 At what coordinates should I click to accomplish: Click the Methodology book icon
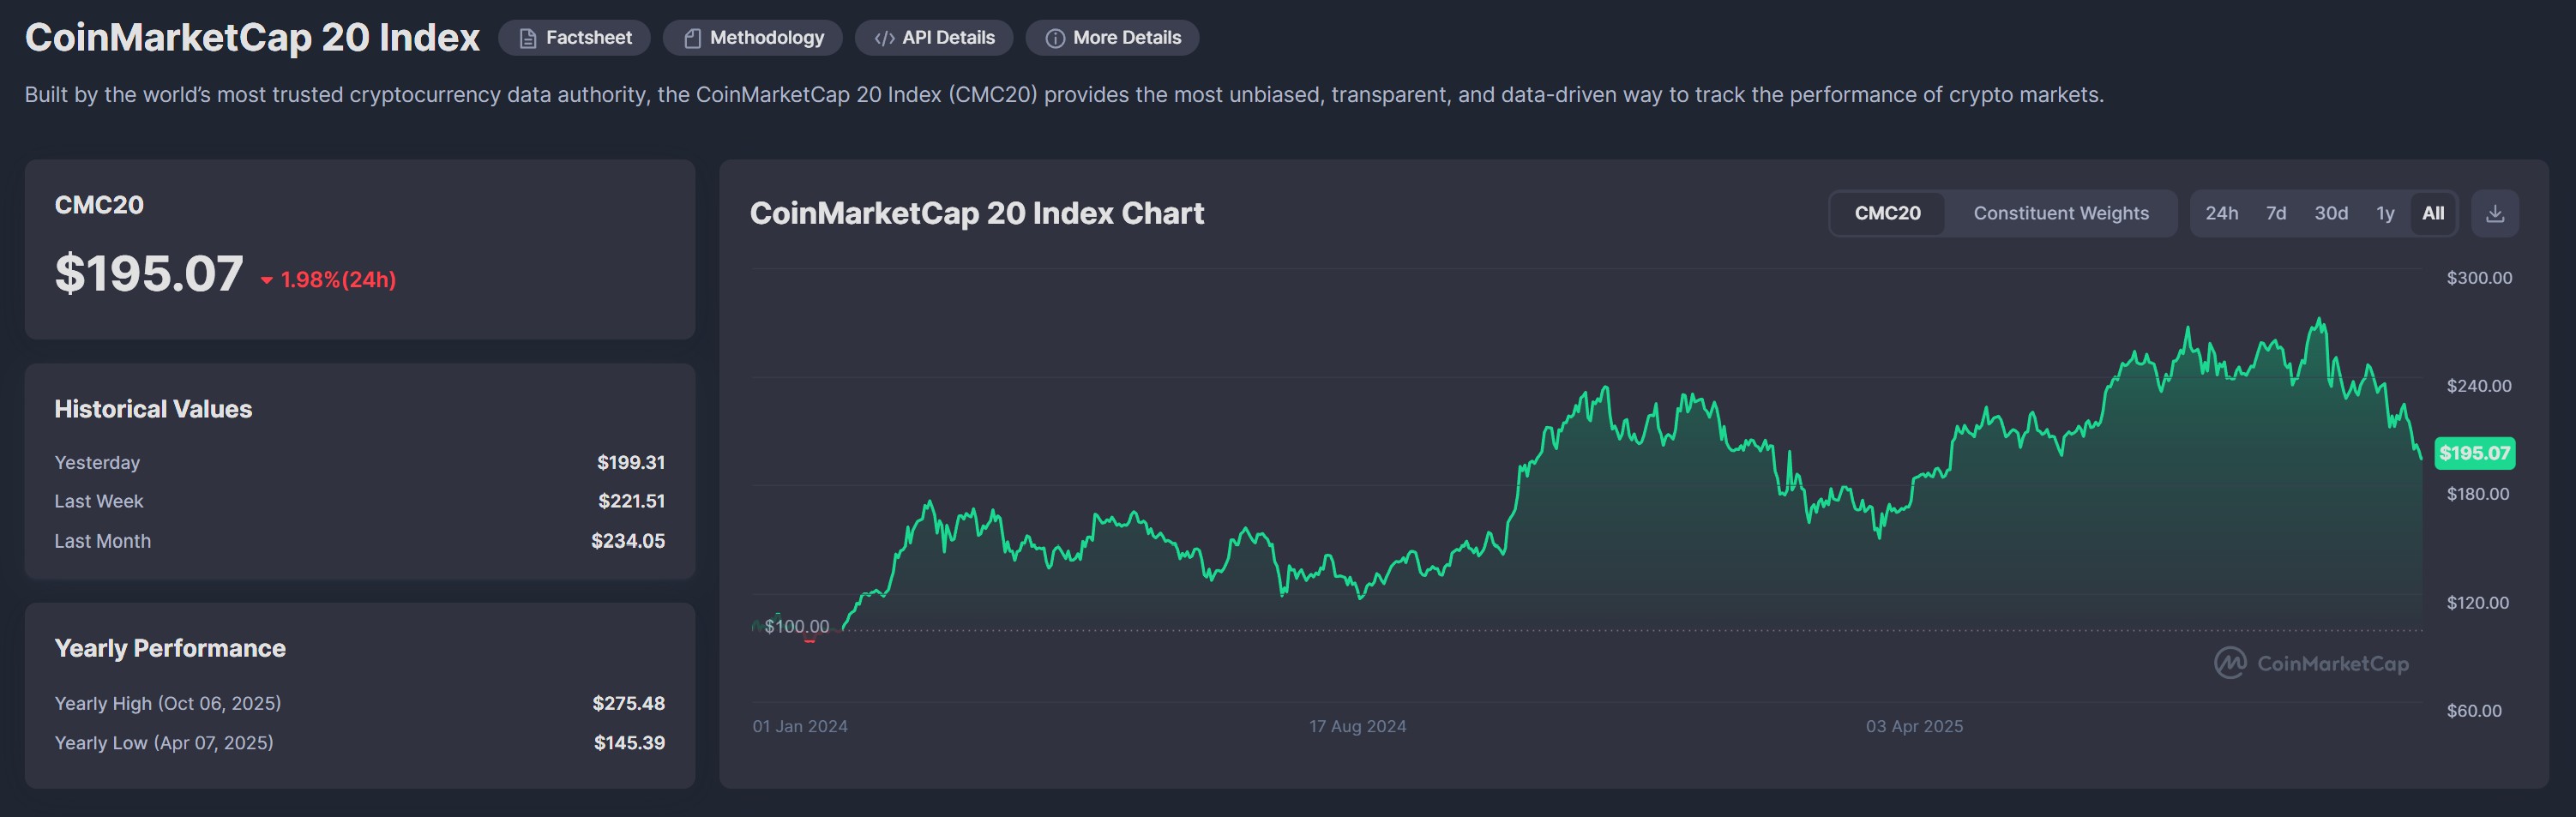[692, 38]
